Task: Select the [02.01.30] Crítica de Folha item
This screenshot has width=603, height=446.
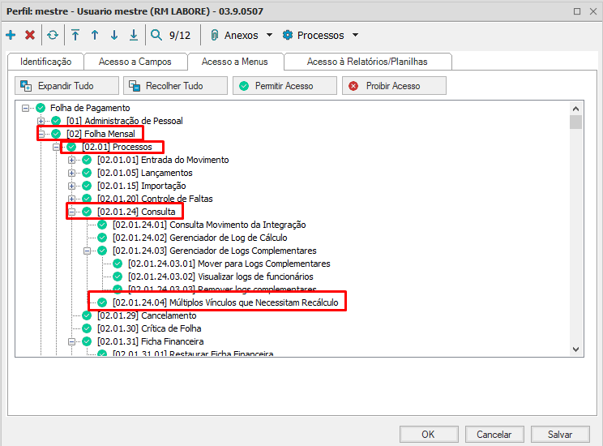Action: (149, 328)
